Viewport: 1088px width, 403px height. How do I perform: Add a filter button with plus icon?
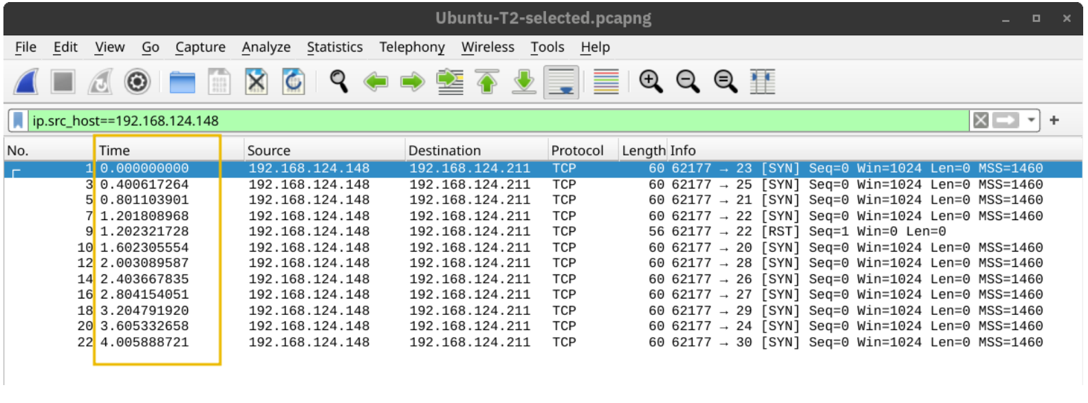click(x=1054, y=120)
